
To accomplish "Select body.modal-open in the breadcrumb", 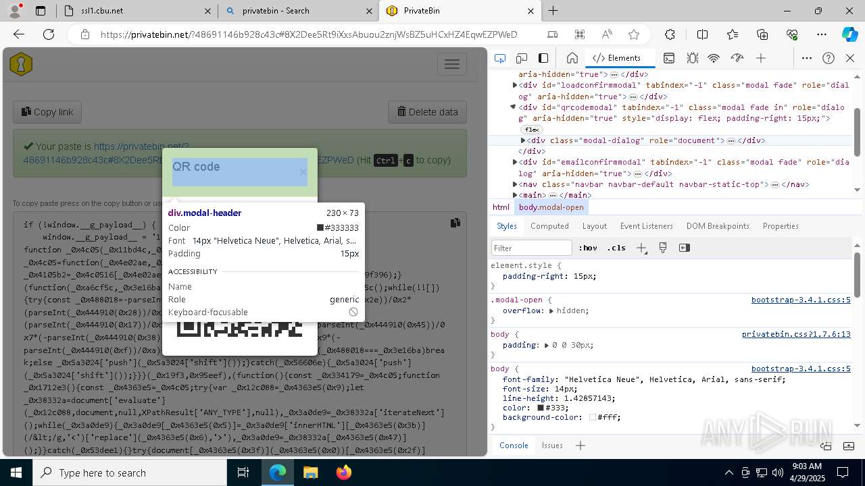I will pyautogui.click(x=551, y=207).
